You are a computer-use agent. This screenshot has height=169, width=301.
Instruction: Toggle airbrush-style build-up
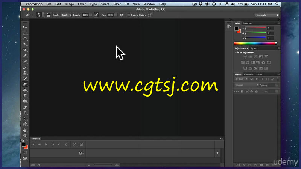point(122,15)
